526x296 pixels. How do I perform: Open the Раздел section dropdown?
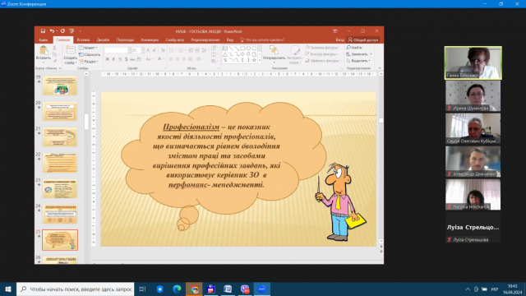point(89,62)
